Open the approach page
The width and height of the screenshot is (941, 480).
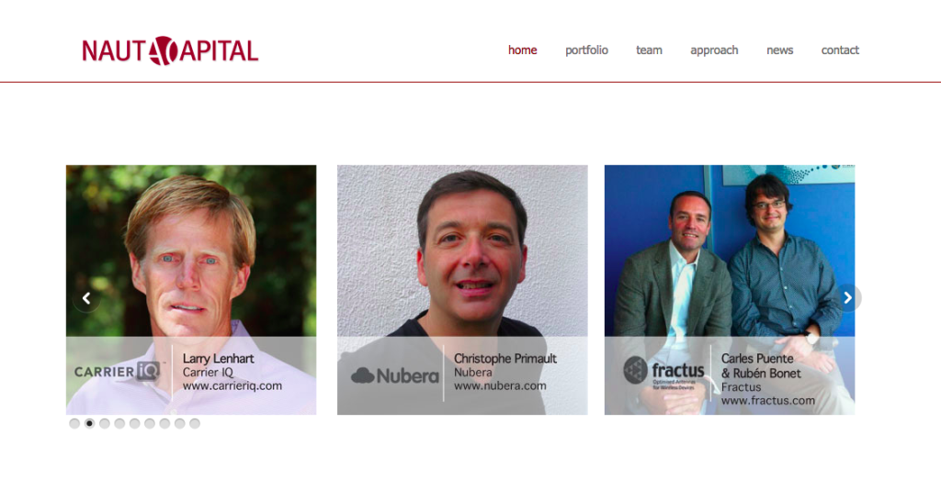(x=714, y=50)
